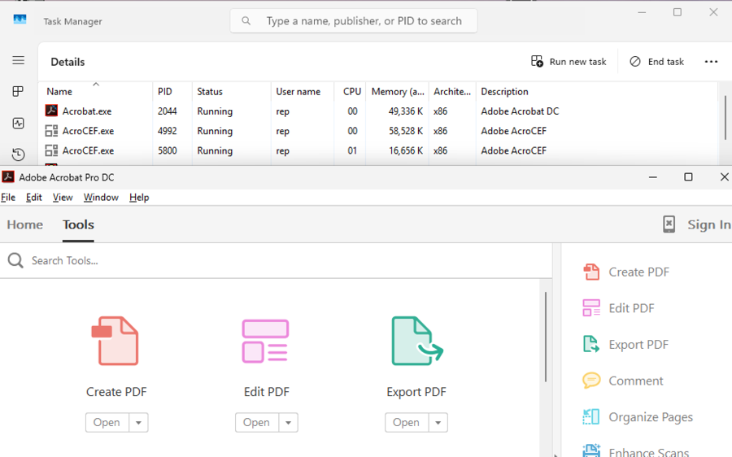Open the Task Manager three-dots more options

pos(711,62)
